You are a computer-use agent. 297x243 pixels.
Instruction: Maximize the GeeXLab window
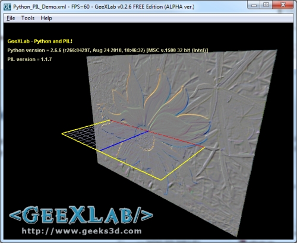coord(266,5)
